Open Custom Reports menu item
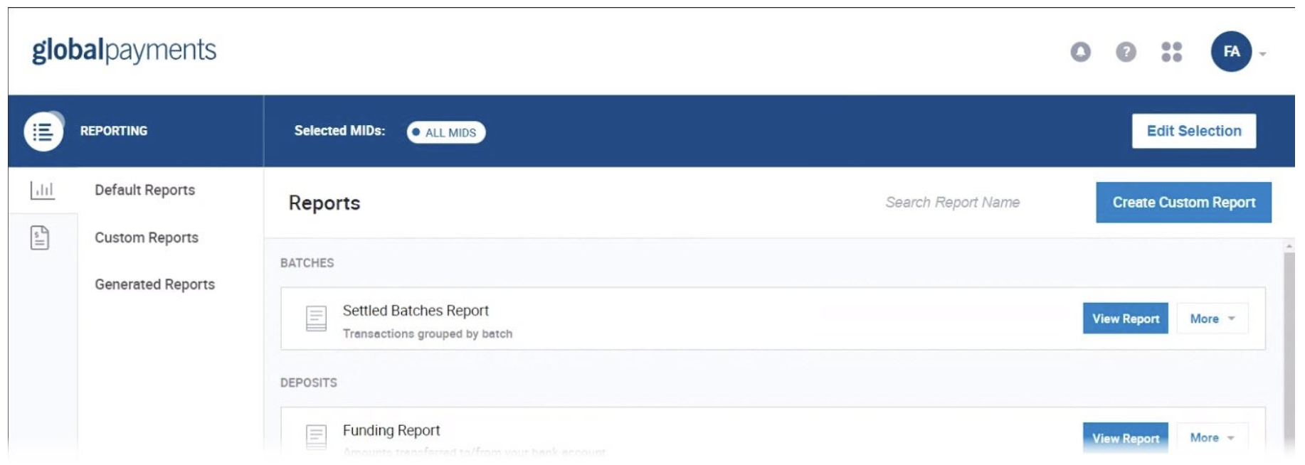The width and height of the screenshot is (1305, 465). click(x=147, y=237)
